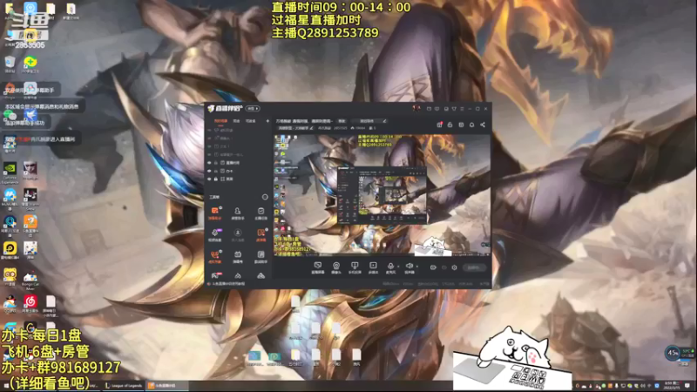Edit the stream category label with pencil
The image size is (697, 392).
coord(295,128)
